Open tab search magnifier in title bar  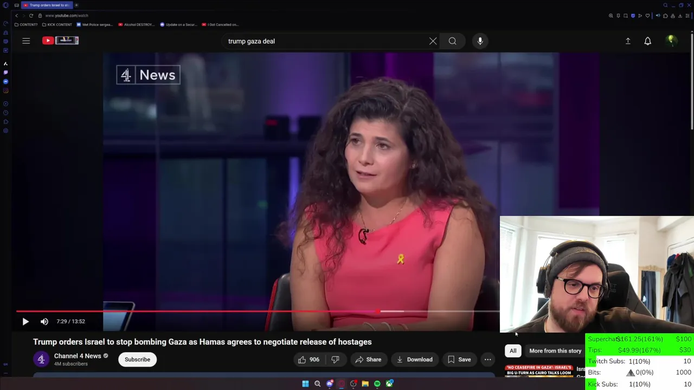click(x=665, y=5)
